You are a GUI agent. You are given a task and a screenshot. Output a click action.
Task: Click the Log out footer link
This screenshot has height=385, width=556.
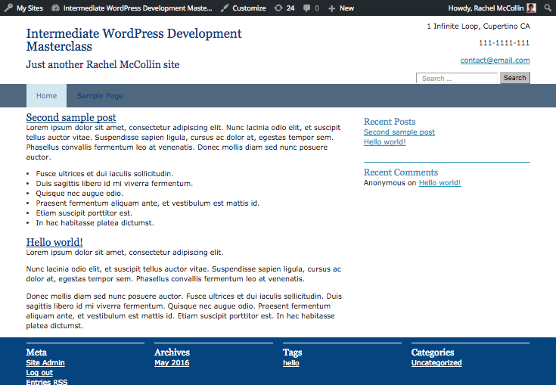[x=39, y=373]
